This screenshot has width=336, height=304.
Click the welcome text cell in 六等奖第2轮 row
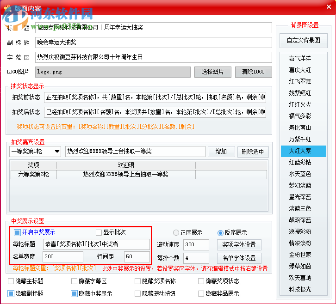click(126, 174)
